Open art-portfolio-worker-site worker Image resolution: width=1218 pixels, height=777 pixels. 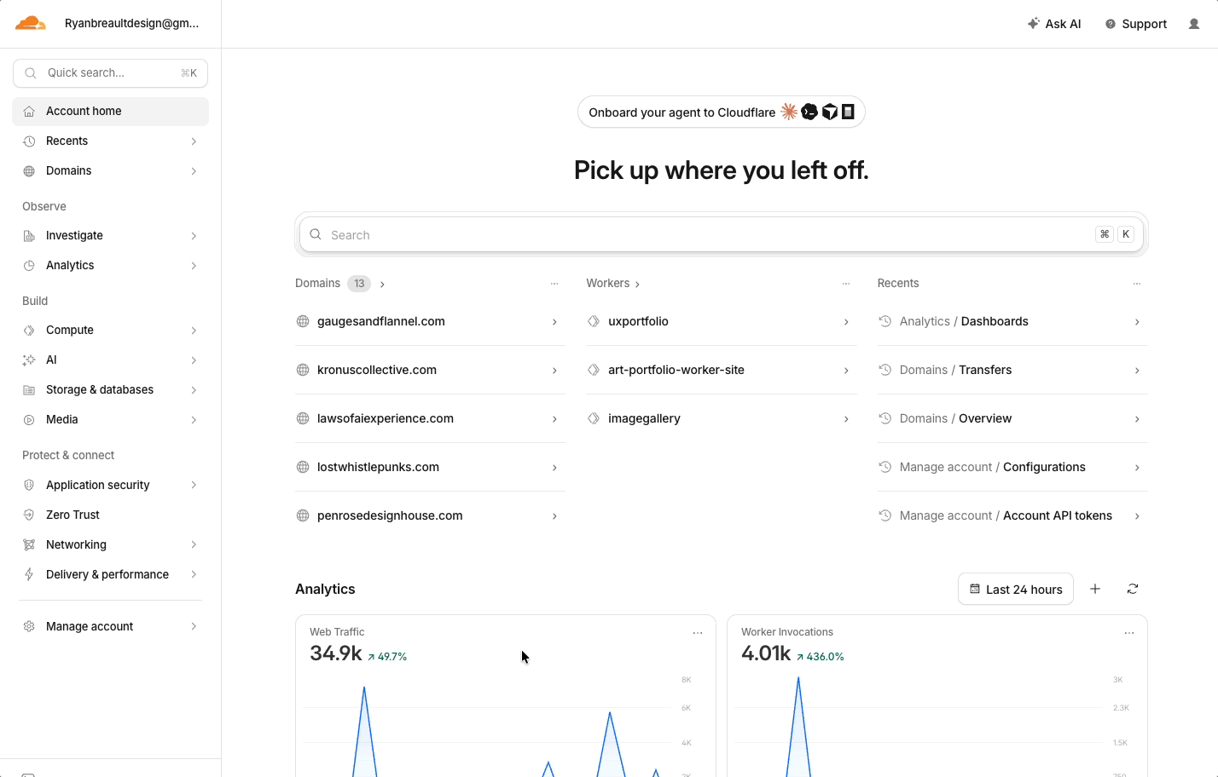[722, 370]
